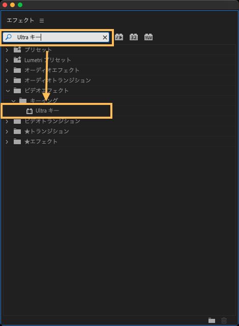Select the ★エフェクト custom bin
The width and height of the screenshot is (239, 326).
pos(41,142)
